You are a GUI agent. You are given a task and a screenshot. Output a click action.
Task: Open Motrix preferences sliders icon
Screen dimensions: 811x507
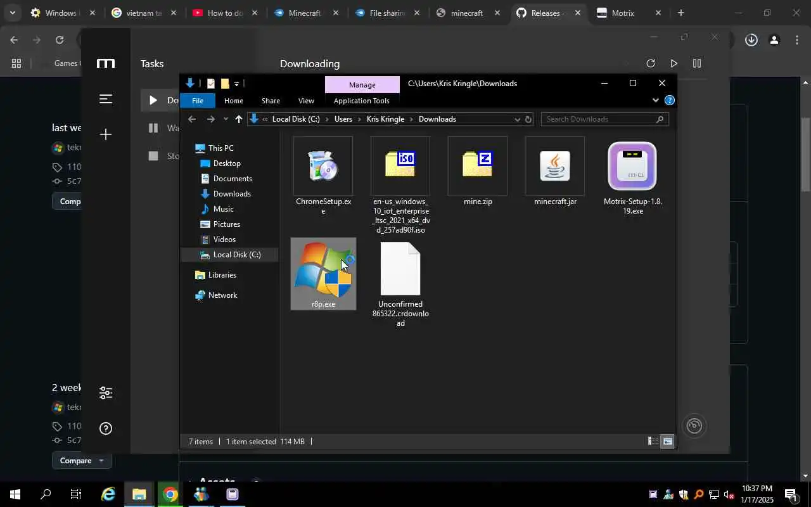point(106,392)
